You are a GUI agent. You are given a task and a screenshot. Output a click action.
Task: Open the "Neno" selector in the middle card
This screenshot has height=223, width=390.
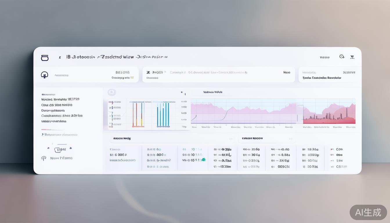point(287,72)
